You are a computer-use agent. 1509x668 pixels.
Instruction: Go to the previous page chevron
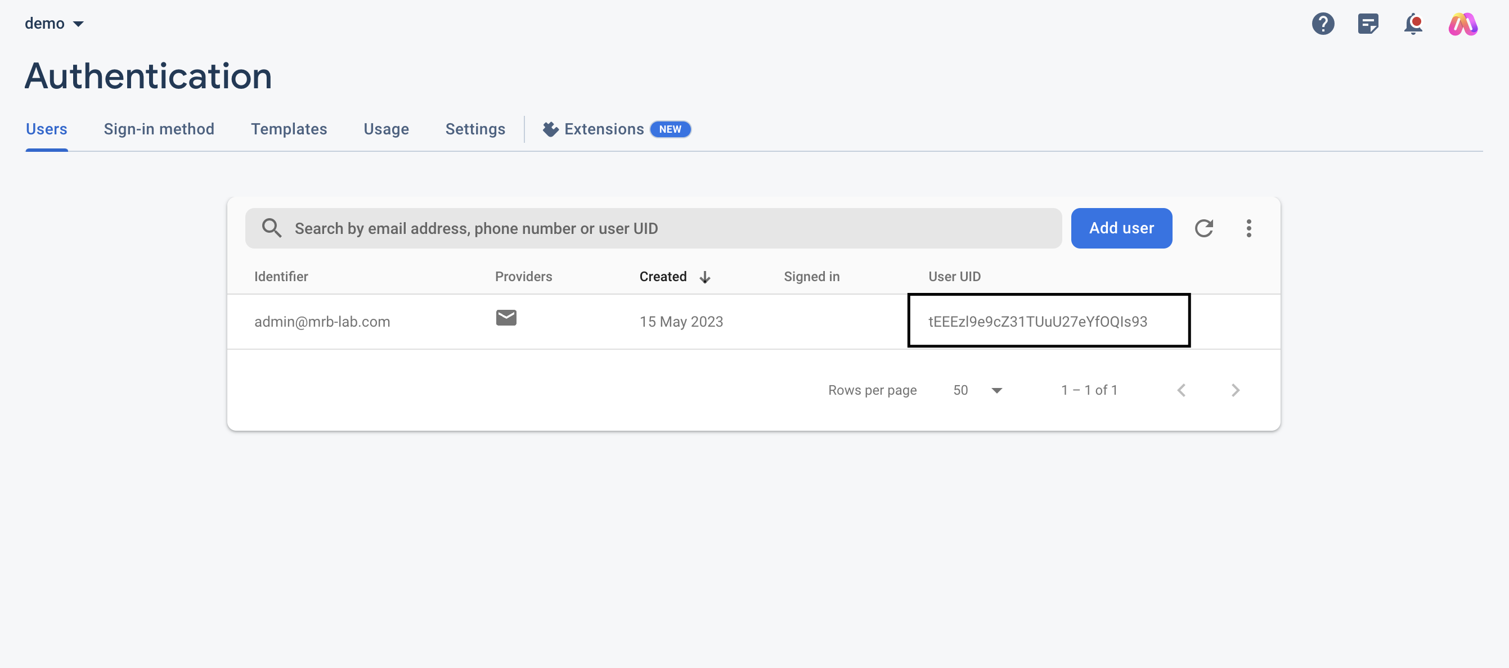click(1181, 390)
